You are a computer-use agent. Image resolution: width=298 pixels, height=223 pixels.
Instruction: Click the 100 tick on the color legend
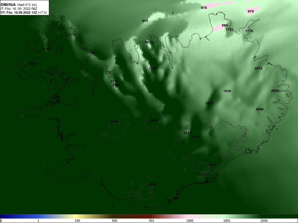(x=77, y=221)
